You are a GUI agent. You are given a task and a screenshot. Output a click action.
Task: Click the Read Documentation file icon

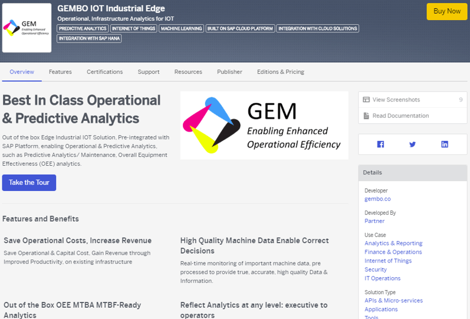coord(366,116)
